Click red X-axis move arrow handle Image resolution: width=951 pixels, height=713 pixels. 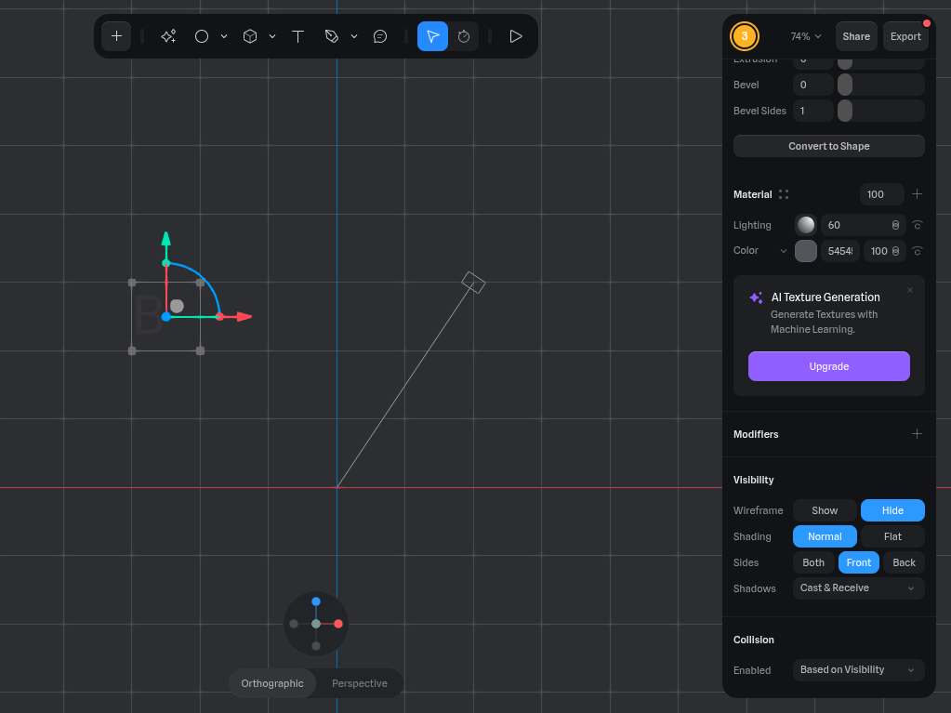pyautogui.click(x=244, y=316)
